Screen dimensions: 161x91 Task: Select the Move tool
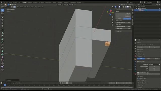3,17
